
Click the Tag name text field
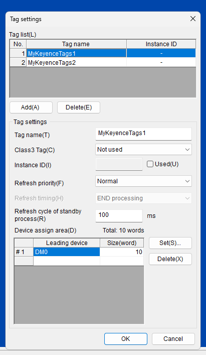143,134
